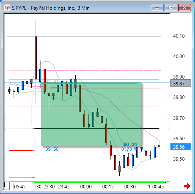Click the faded 39.87 label inside the rectangle
Screen dimensions: 195x194
pyautogui.click(x=52, y=81)
